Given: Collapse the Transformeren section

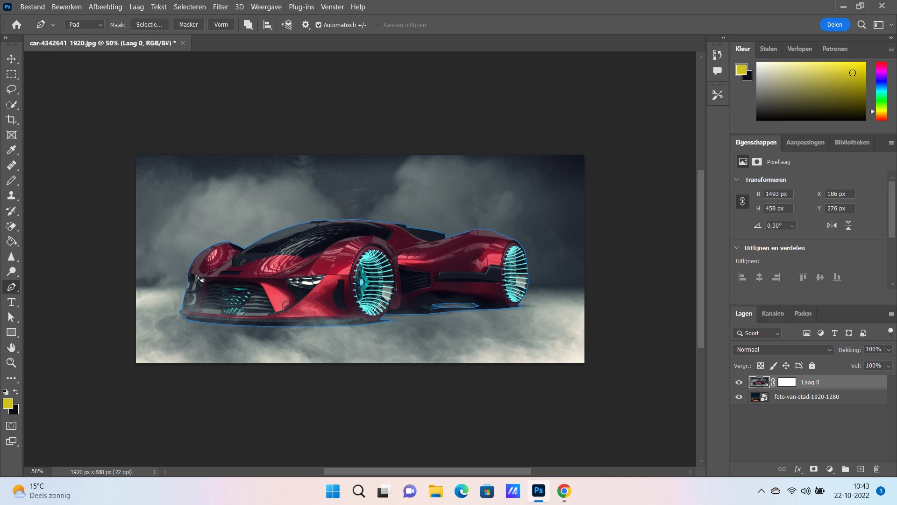Looking at the screenshot, I should (737, 180).
